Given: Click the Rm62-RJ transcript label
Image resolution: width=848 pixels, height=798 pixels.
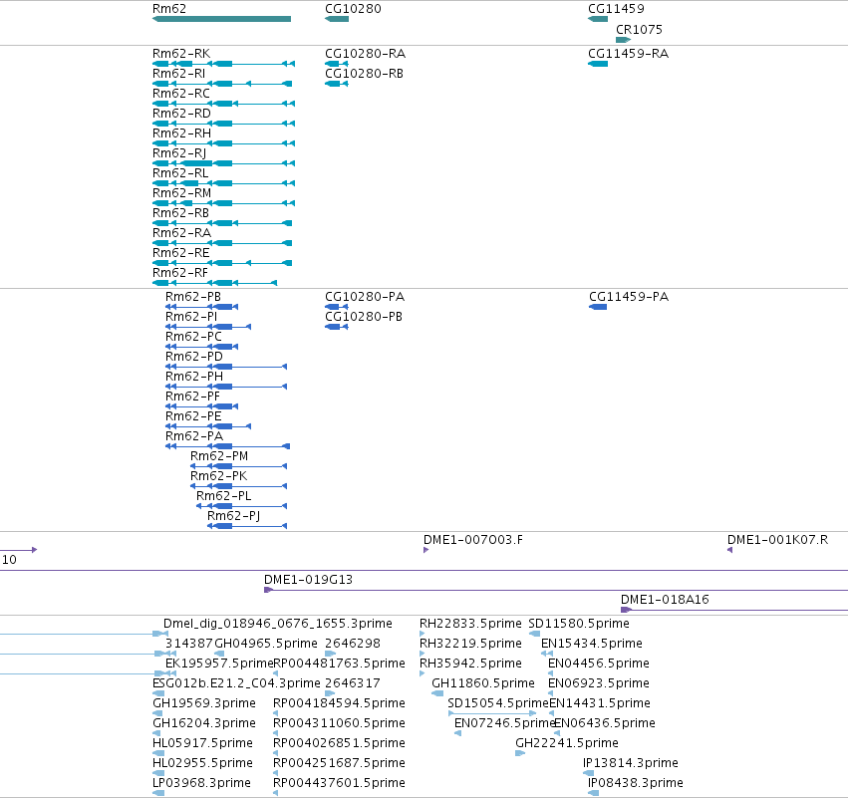Looking at the screenshot, I should tap(179, 153).
